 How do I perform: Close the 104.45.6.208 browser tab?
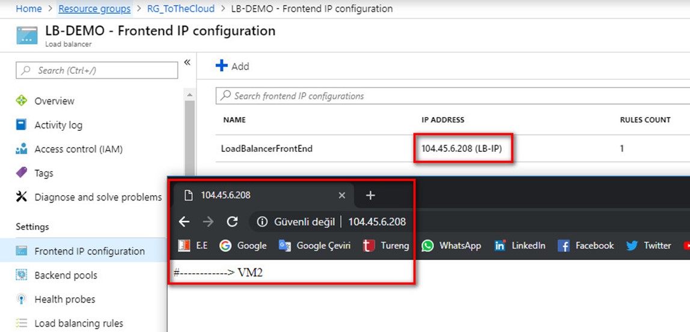(342, 195)
